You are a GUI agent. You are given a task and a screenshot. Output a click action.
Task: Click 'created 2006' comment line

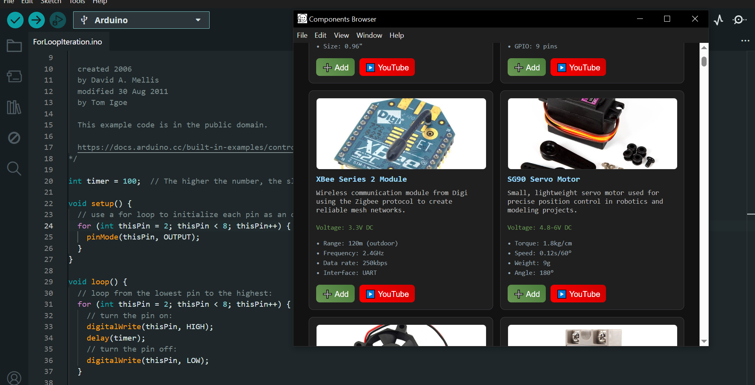coord(105,69)
